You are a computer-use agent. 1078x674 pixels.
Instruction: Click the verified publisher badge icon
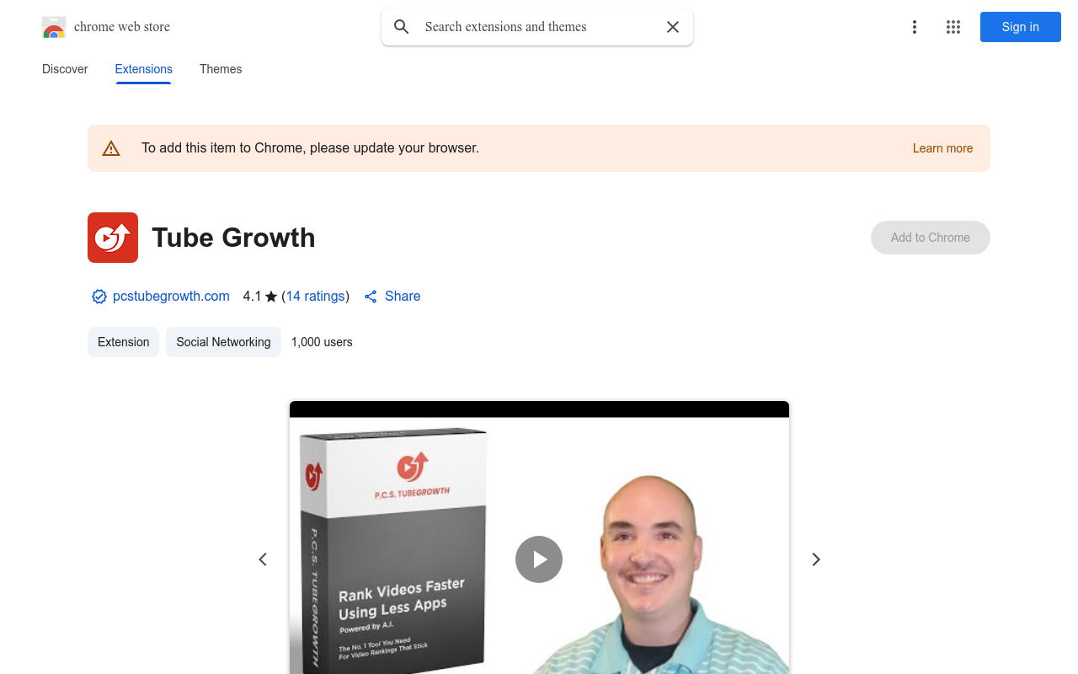[99, 297]
